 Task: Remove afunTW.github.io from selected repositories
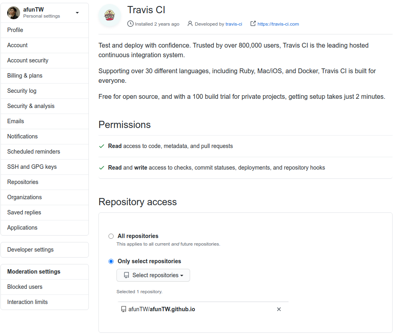[x=279, y=309]
